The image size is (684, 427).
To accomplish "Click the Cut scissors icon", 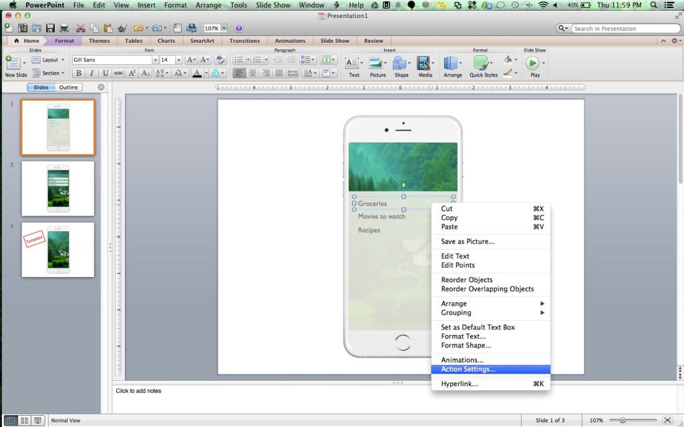I will (x=81, y=28).
